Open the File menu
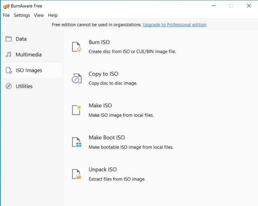258x206 pixels. click(x=6, y=15)
